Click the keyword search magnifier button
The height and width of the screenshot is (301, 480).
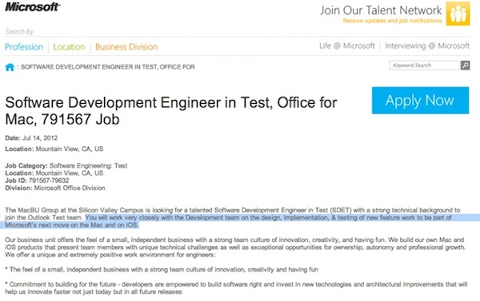[x=466, y=65]
